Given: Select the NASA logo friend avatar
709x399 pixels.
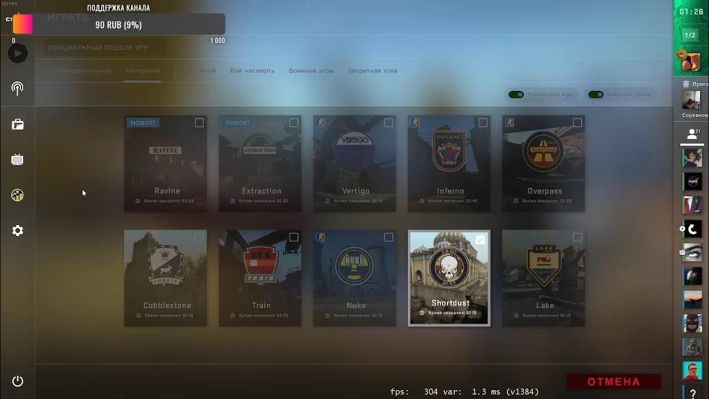Looking at the screenshot, I should 692,181.
